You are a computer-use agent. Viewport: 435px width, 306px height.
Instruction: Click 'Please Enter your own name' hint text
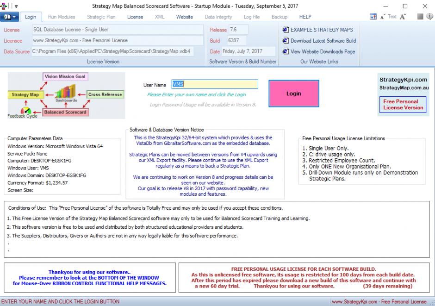coord(197,94)
